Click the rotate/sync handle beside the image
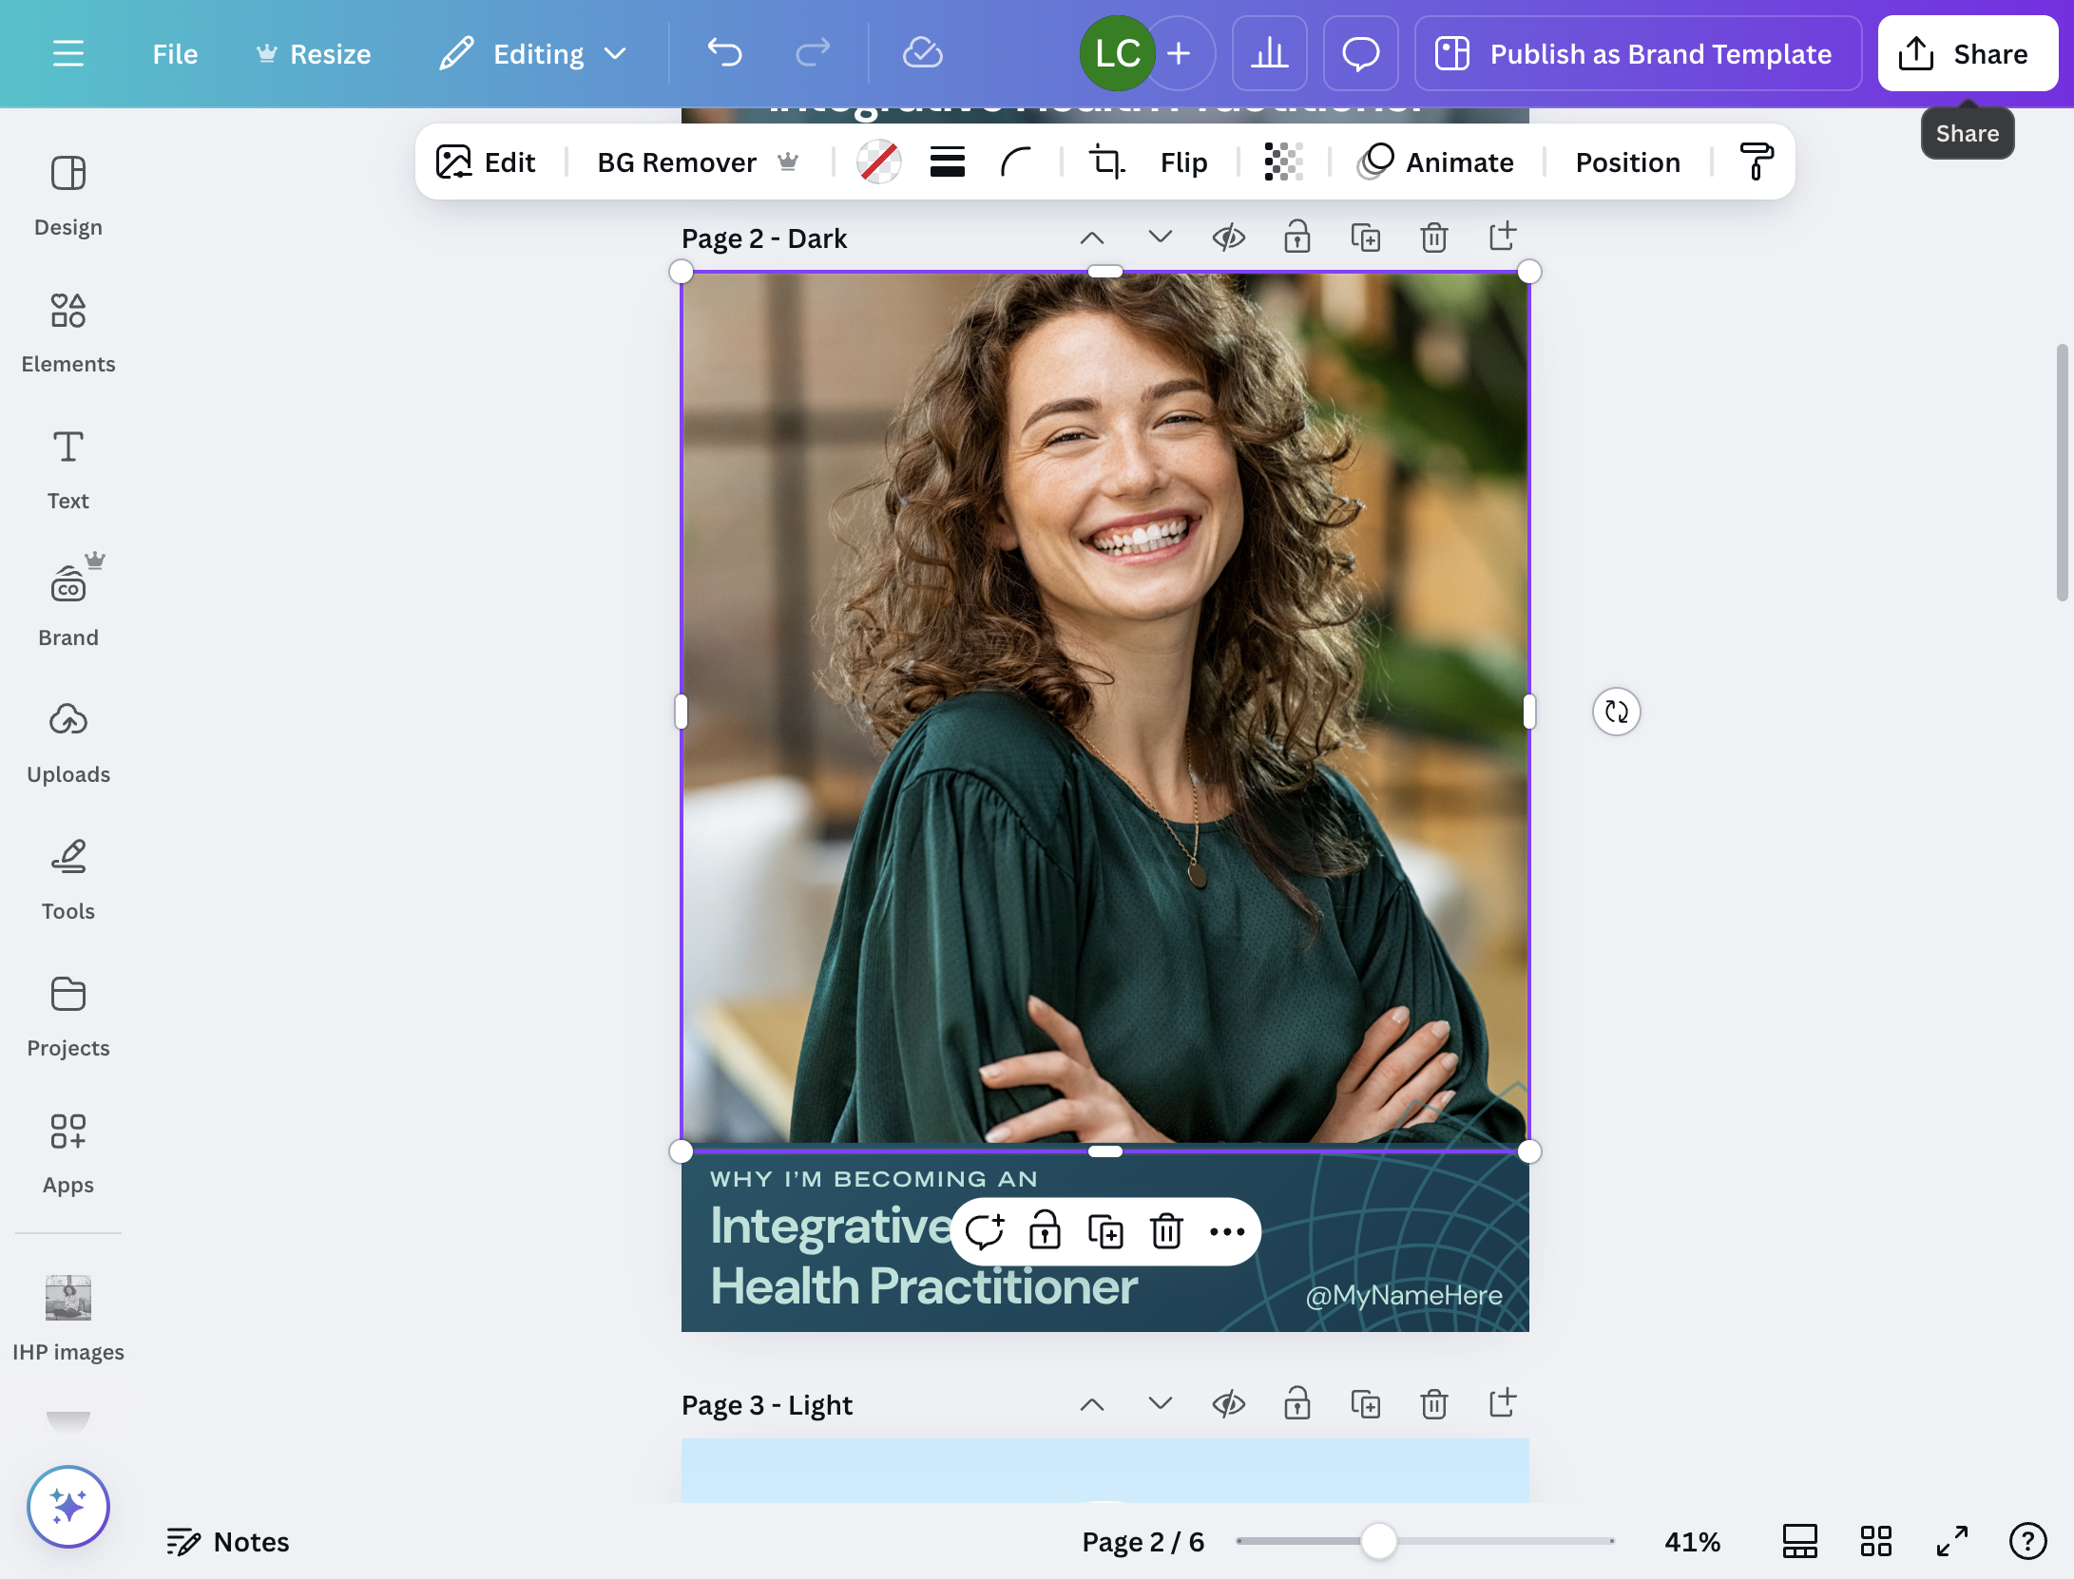Screen dimensions: 2074x1579 1616,712
